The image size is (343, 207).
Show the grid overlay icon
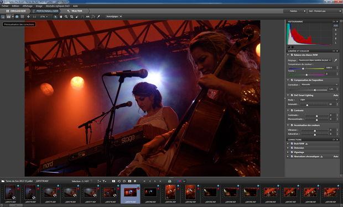[22, 17]
